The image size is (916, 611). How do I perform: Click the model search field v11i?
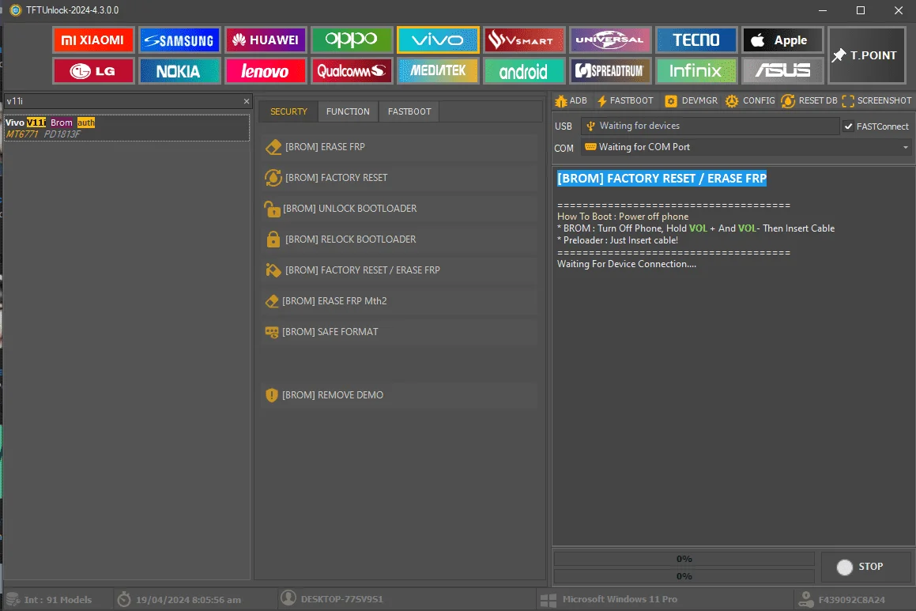click(x=122, y=101)
